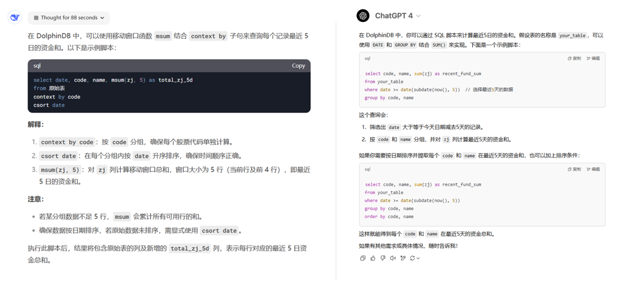Click the 'msum' inline code in the intro sentence
The height and width of the screenshot is (292, 622).
pos(162,36)
